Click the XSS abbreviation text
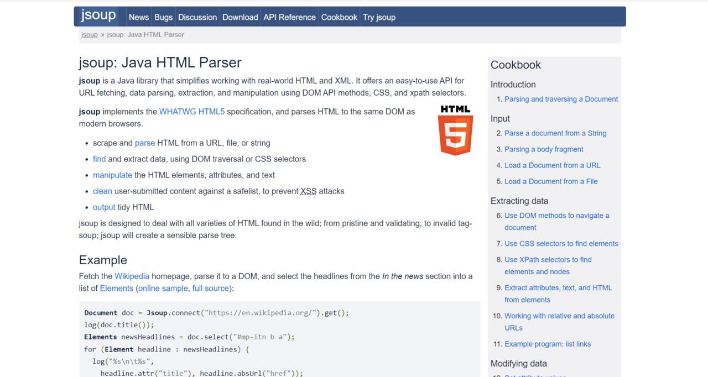708x377 pixels. coord(308,191)
